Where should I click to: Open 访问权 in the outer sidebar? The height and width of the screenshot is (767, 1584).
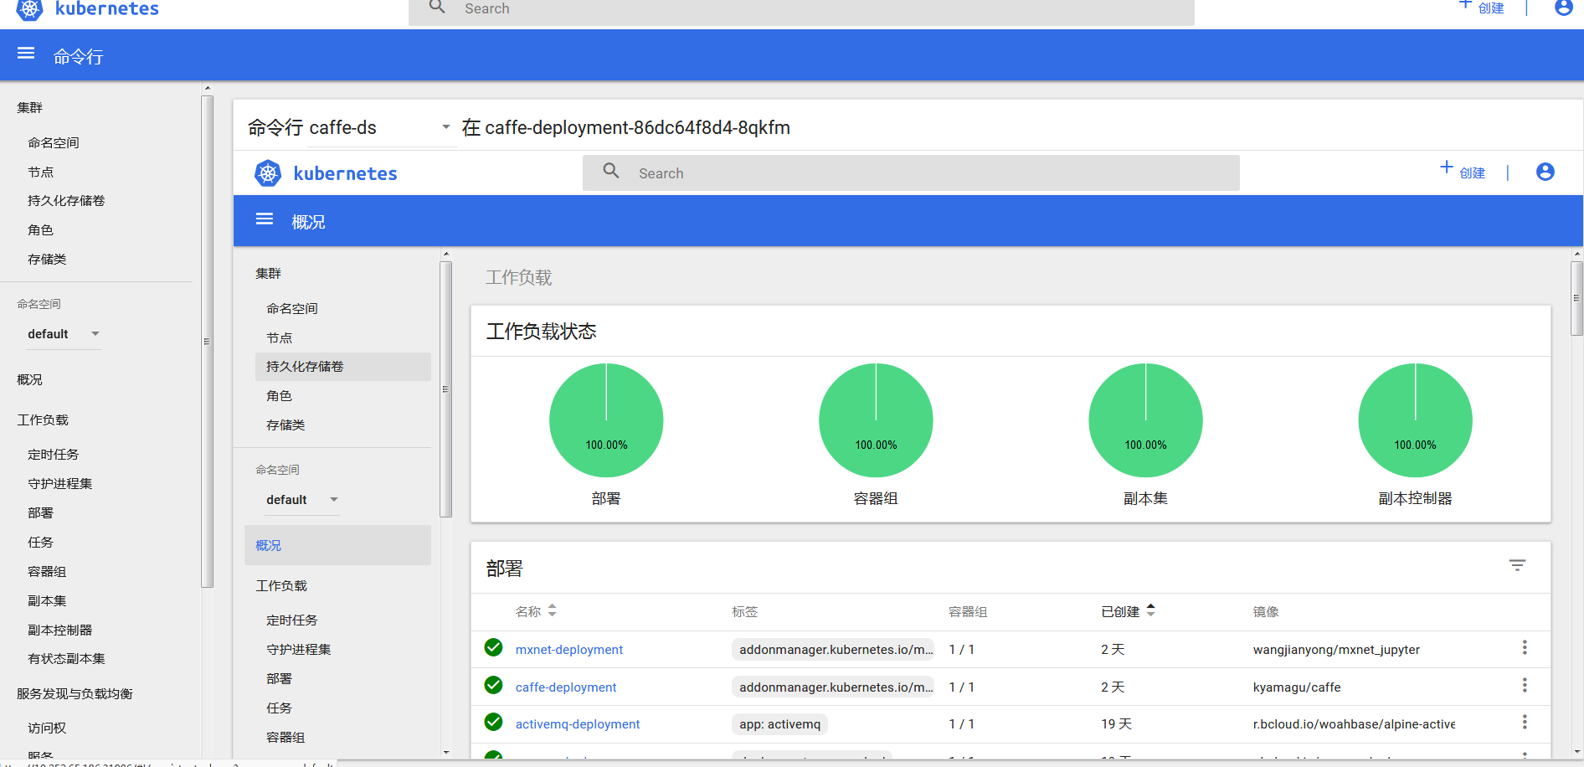pos(47,728)
